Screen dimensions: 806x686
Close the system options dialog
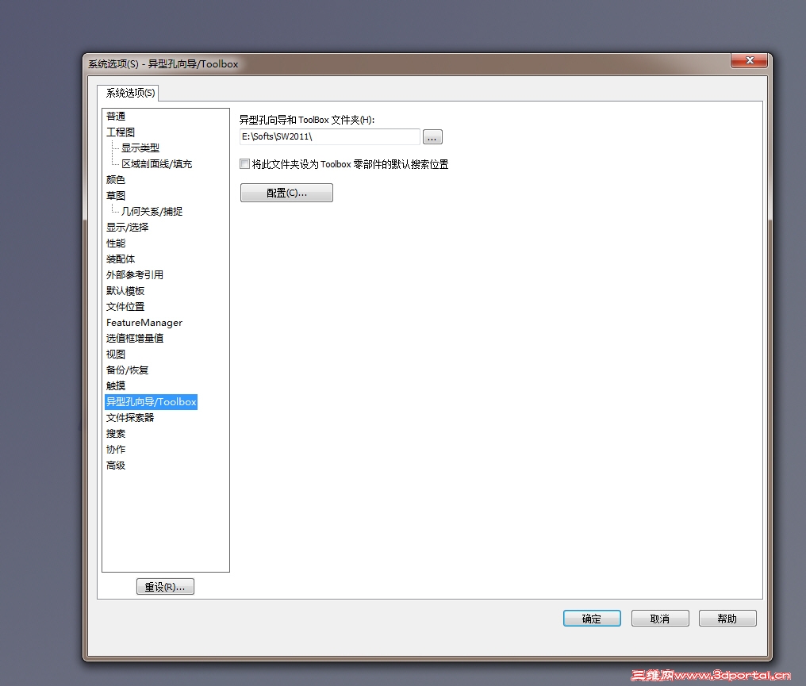click(750, 60)
